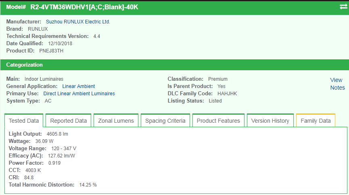Click the Categorization section header
Viewport: 349px width, 195px height.
pos(24,65)
